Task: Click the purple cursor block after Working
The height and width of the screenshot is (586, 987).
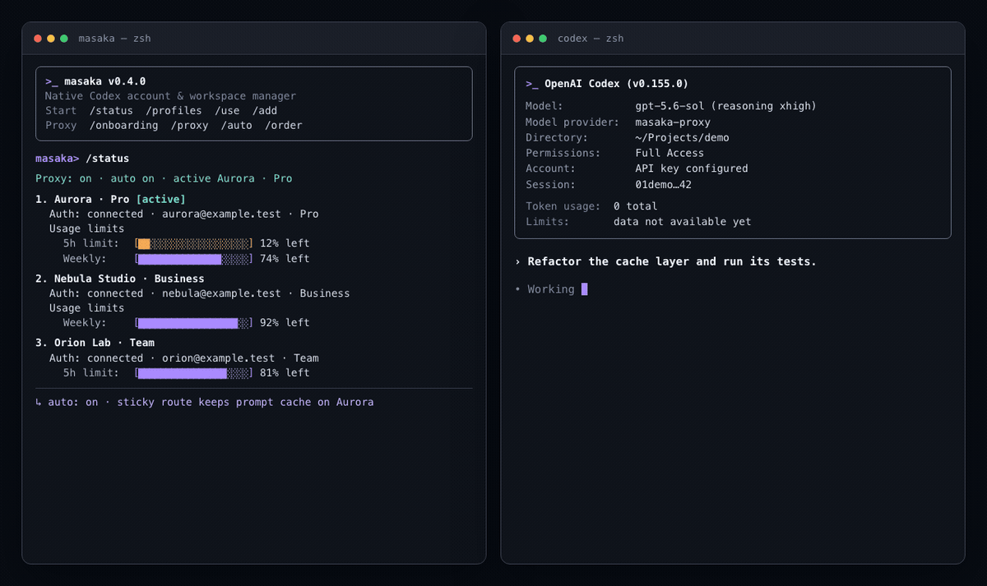Action: (x=585, y=289)
